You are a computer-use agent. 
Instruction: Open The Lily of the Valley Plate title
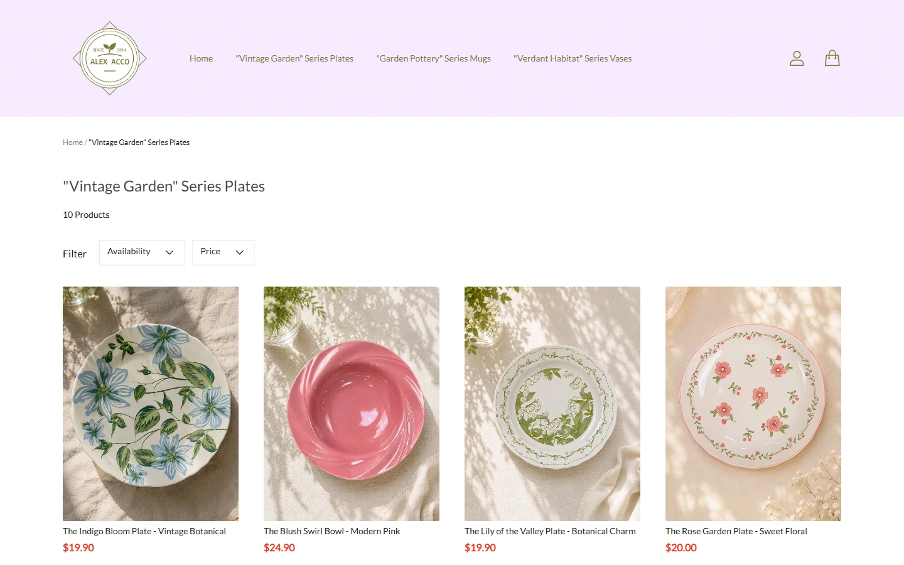coord(550,531)
